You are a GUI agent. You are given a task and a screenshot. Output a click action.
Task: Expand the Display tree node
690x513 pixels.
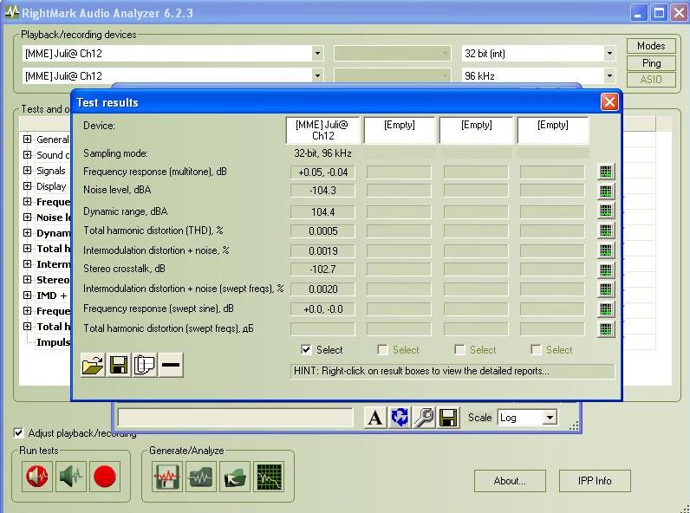[x=27, y=186]
